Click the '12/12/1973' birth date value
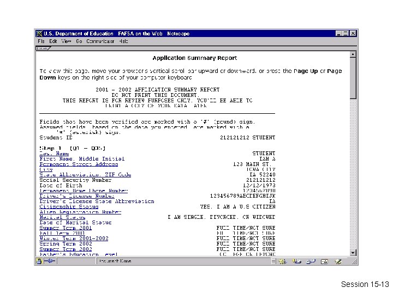Viewport: 393px width, 294px height. [259, 186]
